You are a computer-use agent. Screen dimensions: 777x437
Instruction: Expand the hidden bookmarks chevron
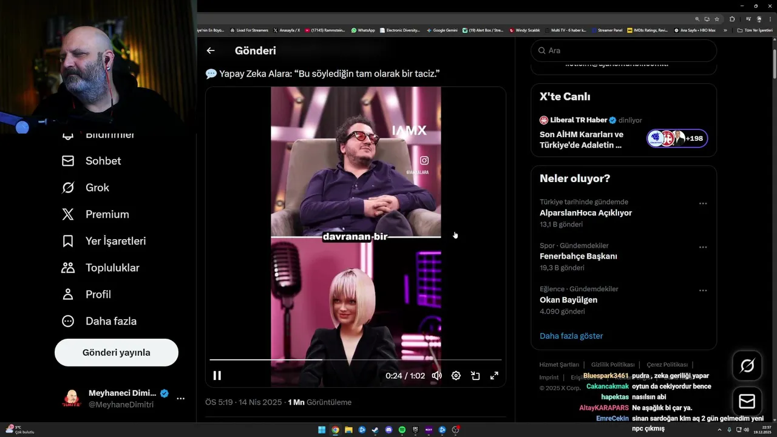[x=725, y=30]
